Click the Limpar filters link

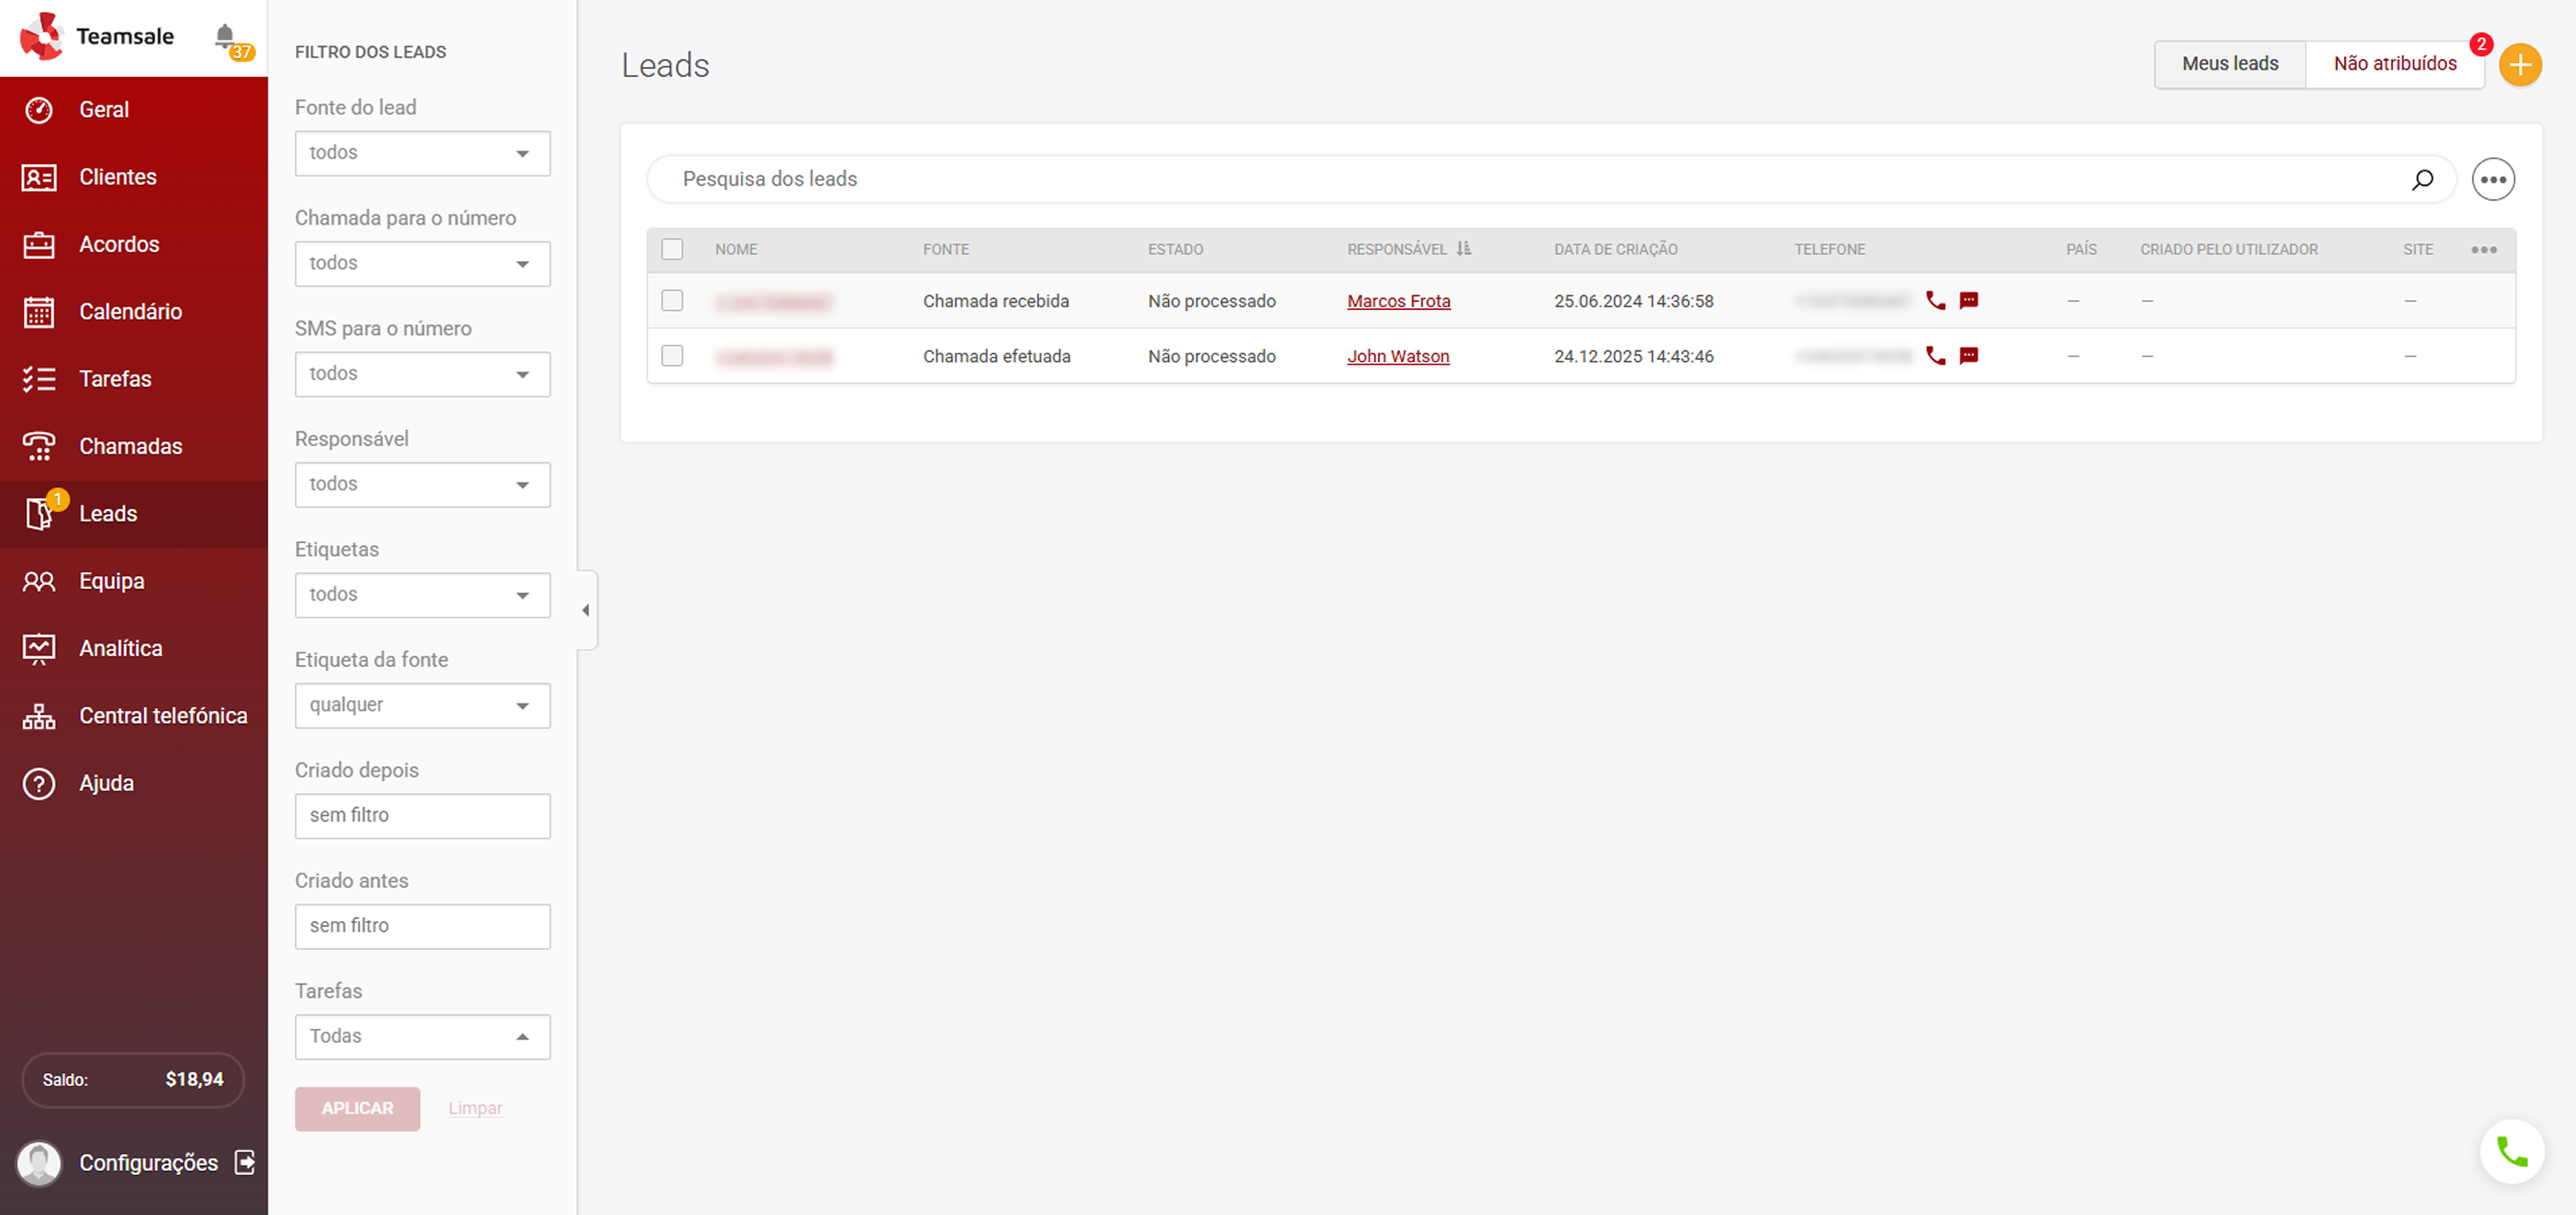475,1108
